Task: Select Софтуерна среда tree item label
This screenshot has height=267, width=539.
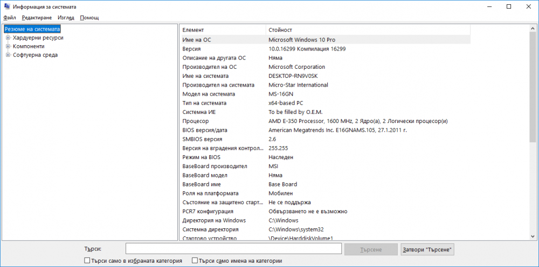Action: [x=35, y=55]
